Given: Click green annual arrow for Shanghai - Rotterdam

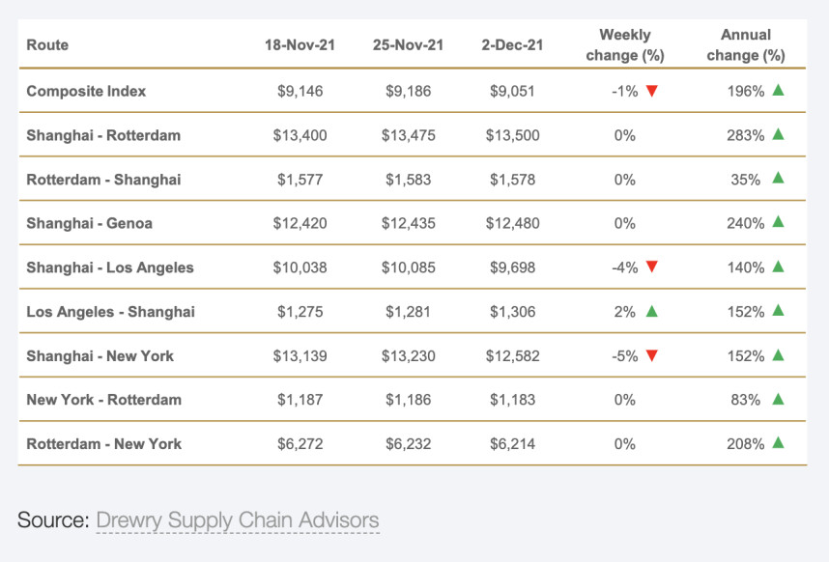Looking at the screenshot, I should pyautogui.click(x=778, y=134).
